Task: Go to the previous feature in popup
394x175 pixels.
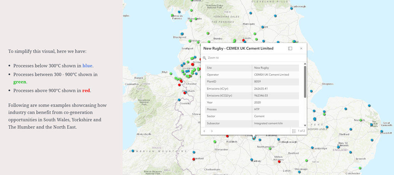Action: [204, 131]
